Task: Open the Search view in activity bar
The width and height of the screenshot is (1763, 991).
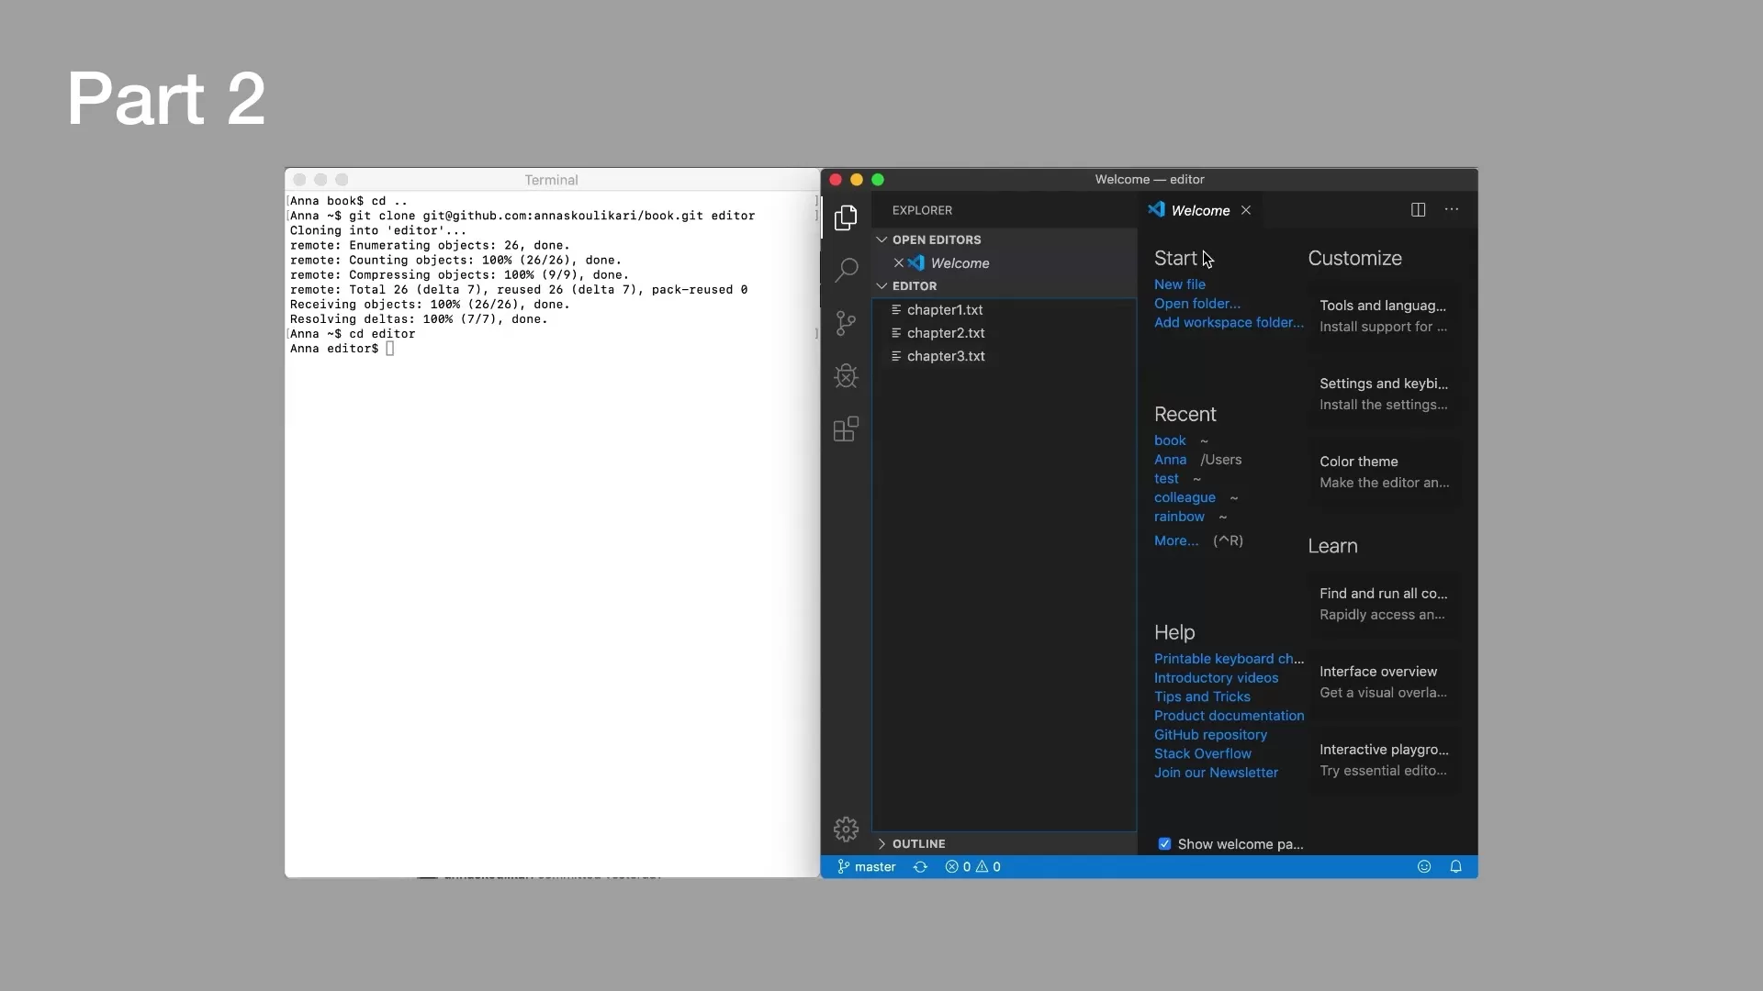Action: coord(846,270)
